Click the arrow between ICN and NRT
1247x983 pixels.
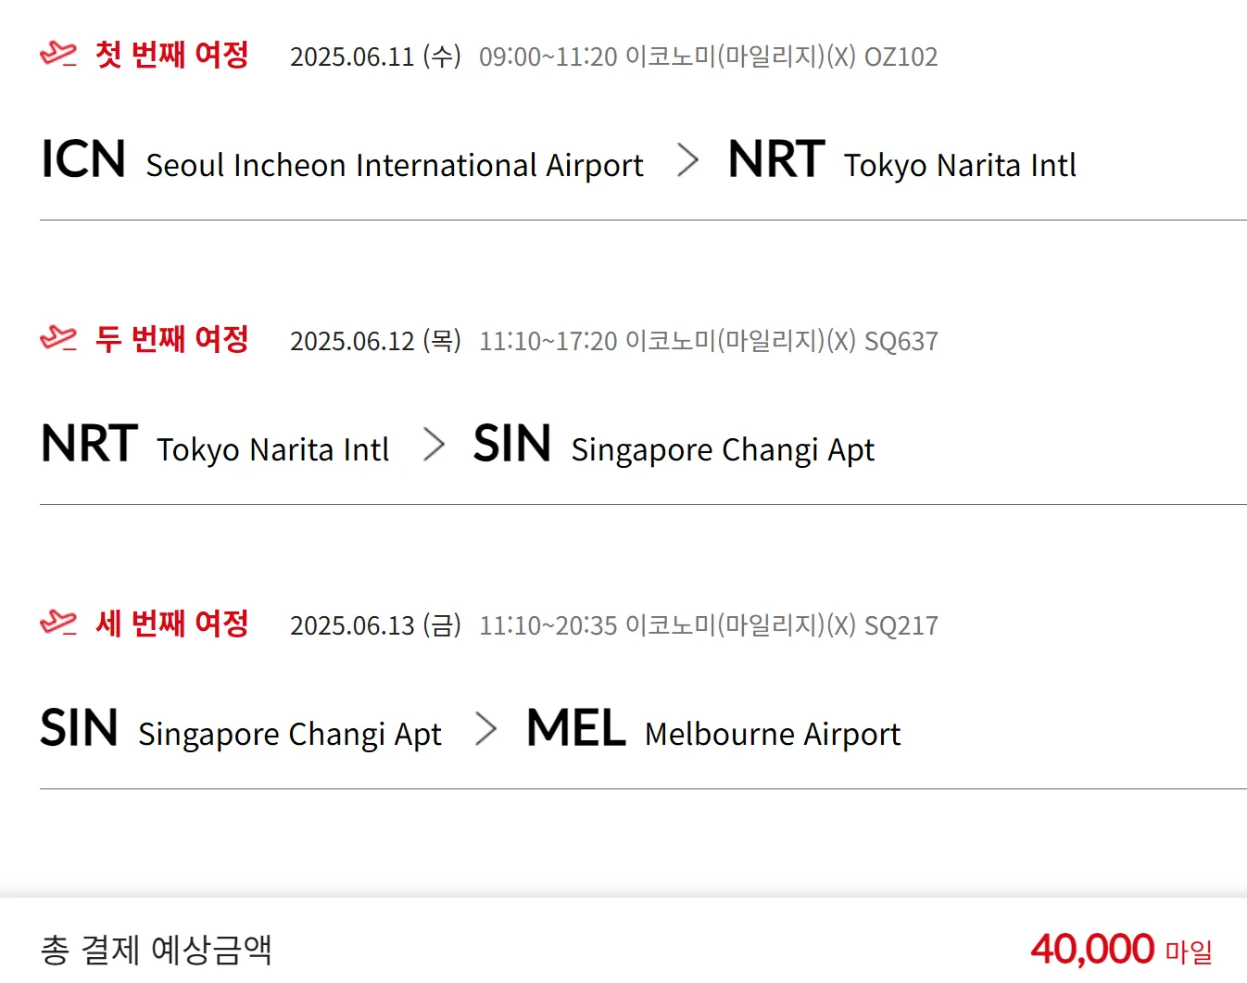click(x=687, y=160)
